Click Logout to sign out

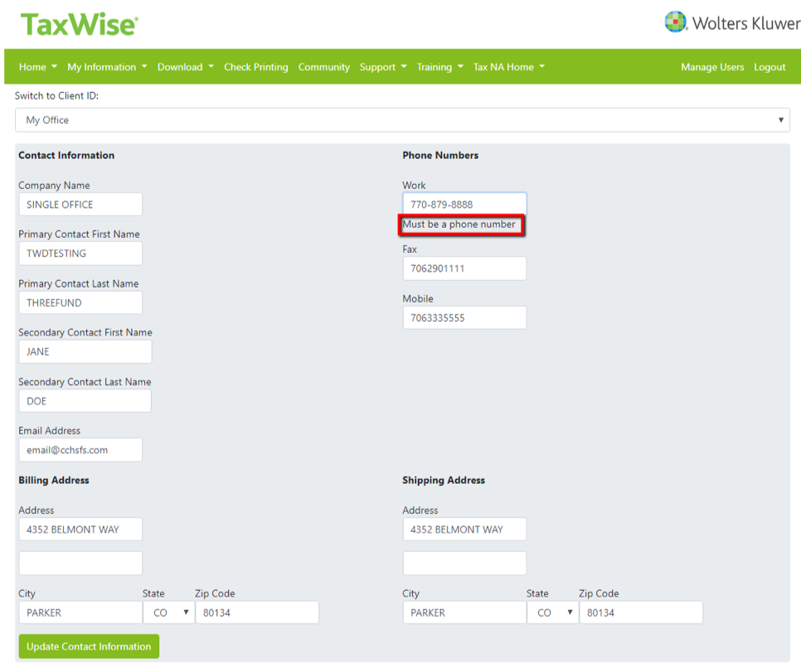pyautogui.click(x=769, y=66)
